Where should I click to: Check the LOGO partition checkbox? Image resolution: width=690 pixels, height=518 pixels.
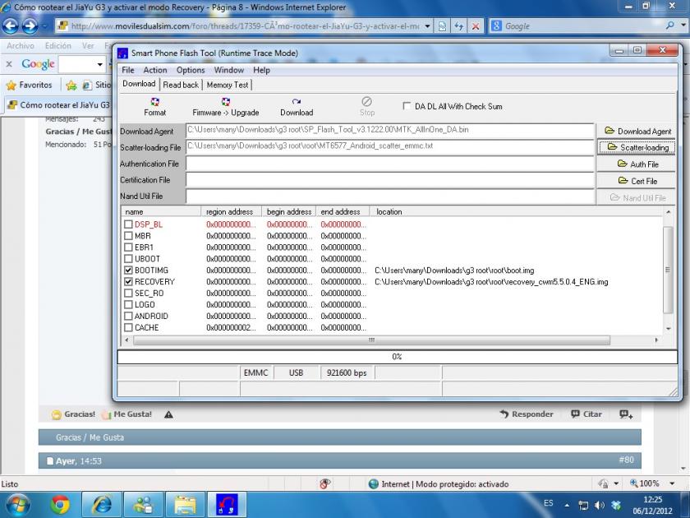tap(128, 304)
